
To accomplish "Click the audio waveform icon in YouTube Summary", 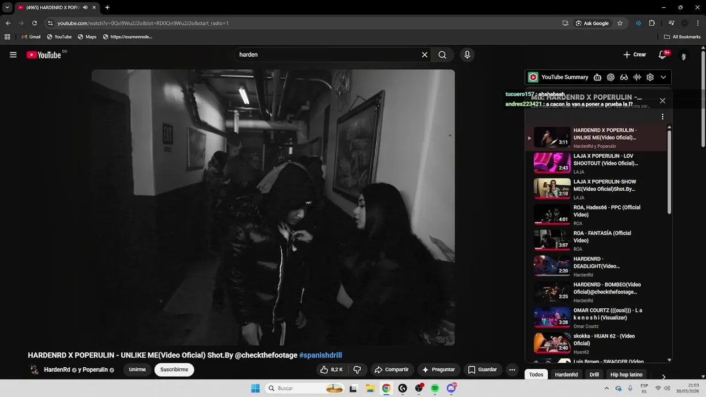I will [x=637, y=77].
